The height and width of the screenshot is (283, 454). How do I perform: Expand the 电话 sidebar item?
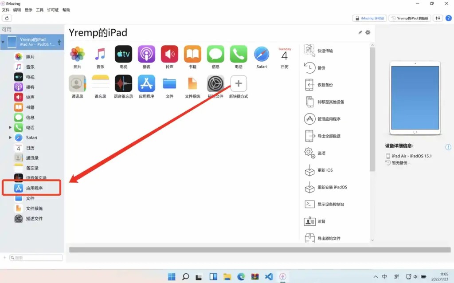click(x=10, y=127)
